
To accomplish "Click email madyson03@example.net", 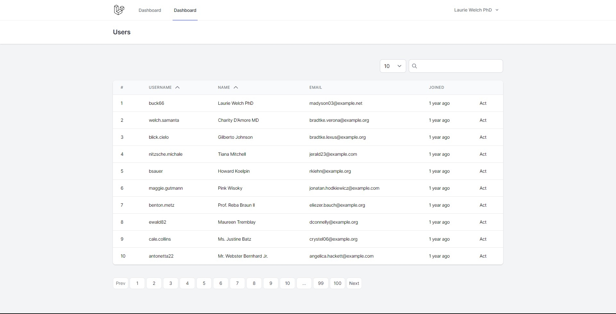I will [x=336, y=103].
